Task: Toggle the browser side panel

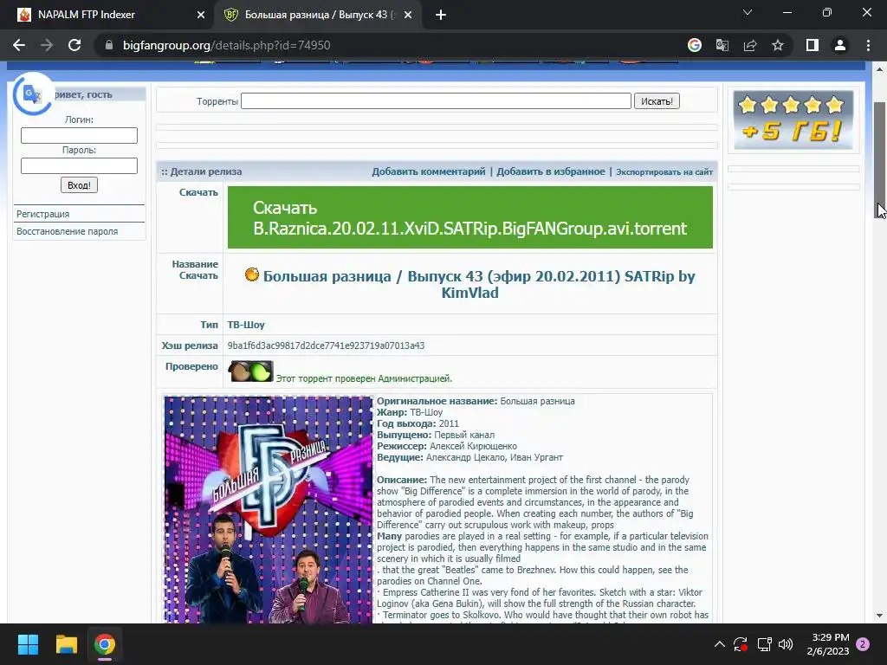Action: click(x=813, y=45)
